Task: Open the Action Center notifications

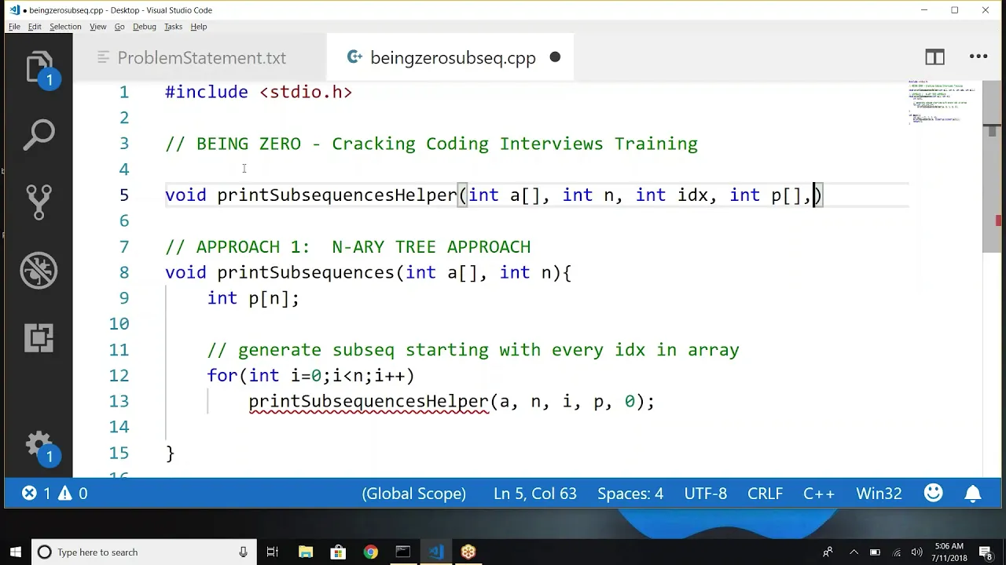Action: tap(986, 552)
